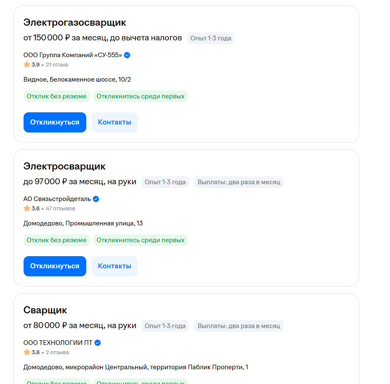This screenshot has height=384, width=390.
Task: Show Контакты for the Электросварщик job
Action: point(114,266)
